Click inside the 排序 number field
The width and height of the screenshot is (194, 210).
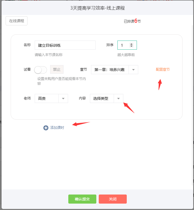point(127,45)
